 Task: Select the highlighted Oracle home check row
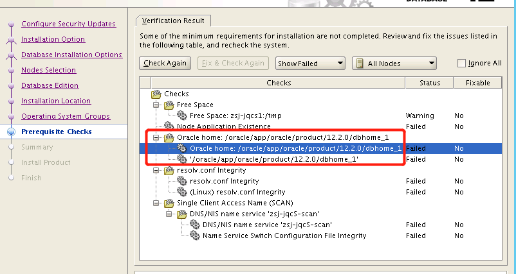click(295, 148)
